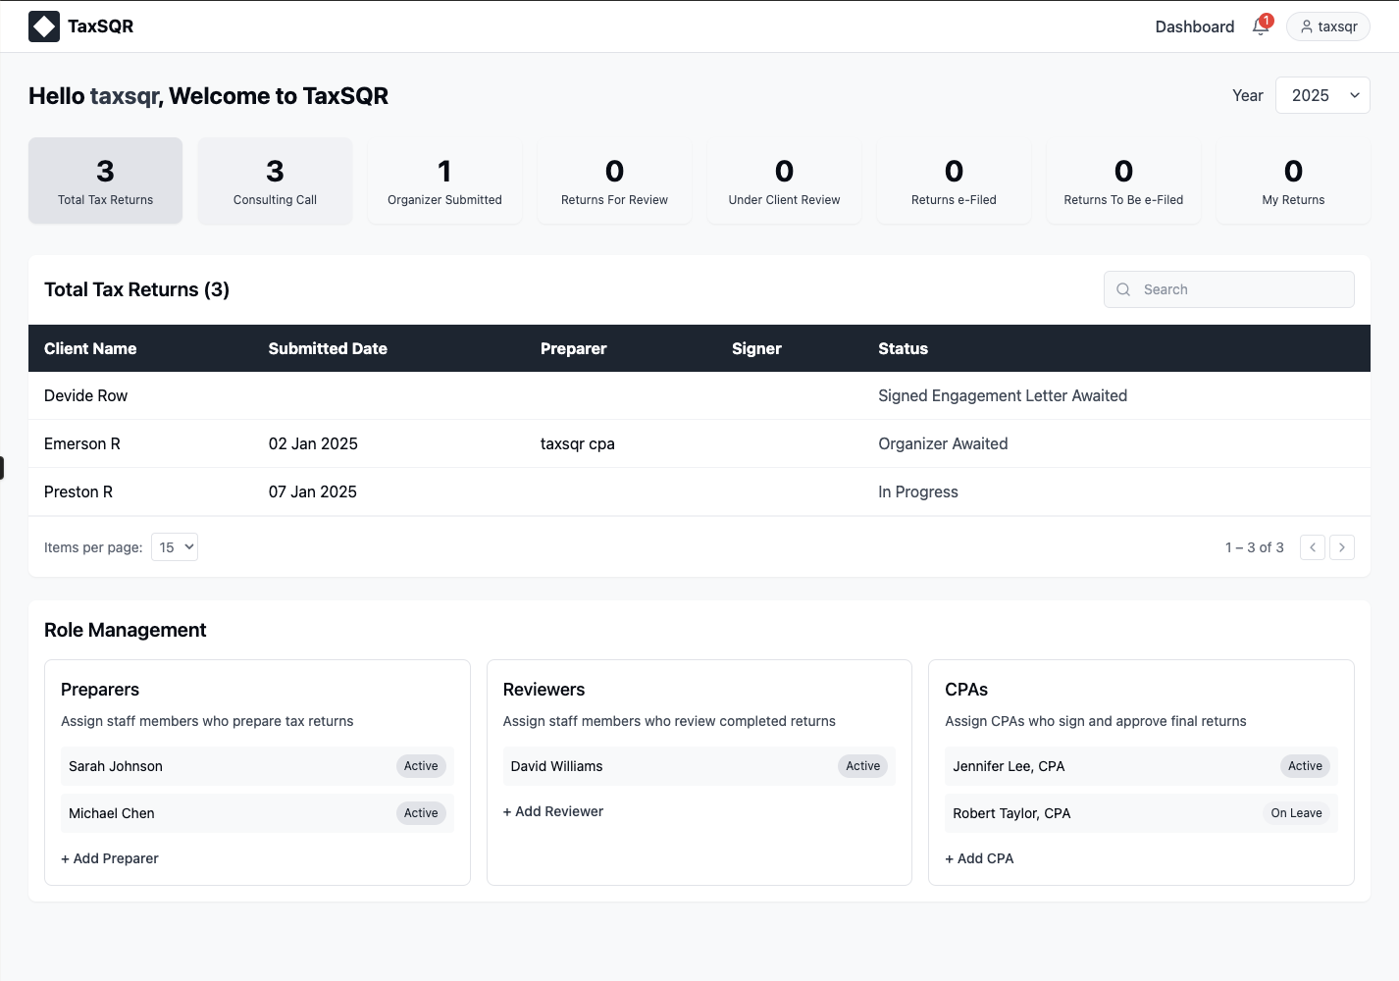This screenshot has height=981, width=1399.
Task: Click + Add Reviewer link
Action: click(x=553, y=811)
